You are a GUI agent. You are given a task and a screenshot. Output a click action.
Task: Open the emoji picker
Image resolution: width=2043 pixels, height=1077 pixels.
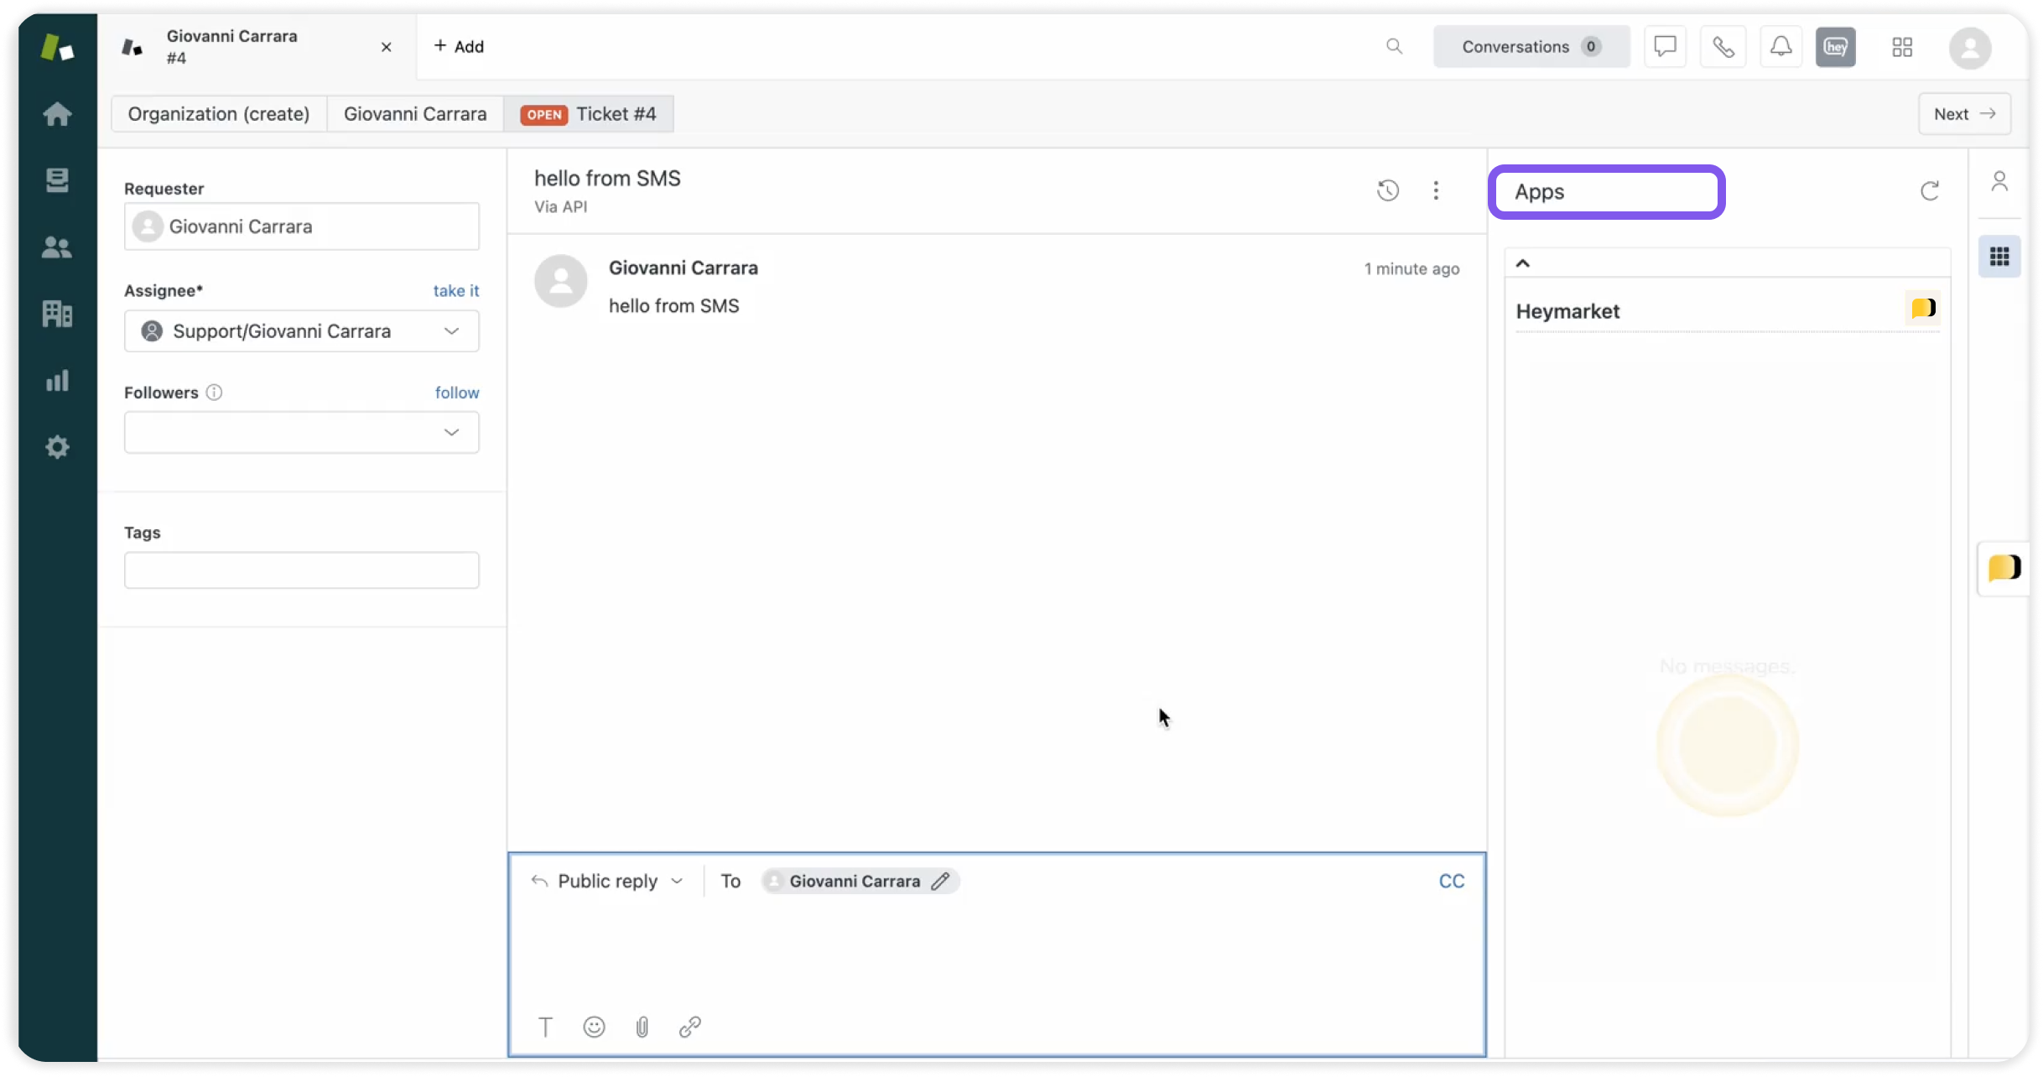point(594,1027)
